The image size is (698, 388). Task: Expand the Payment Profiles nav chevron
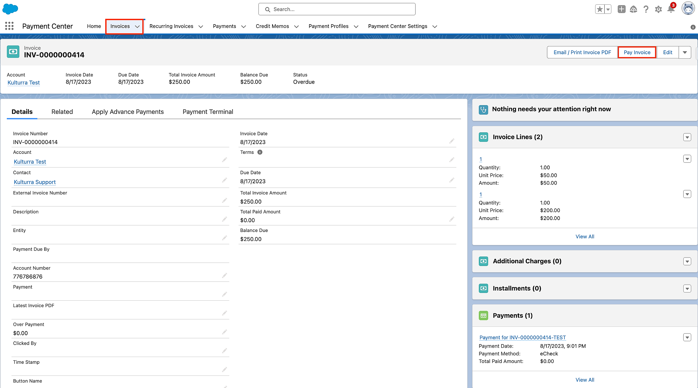click(356, 26)
